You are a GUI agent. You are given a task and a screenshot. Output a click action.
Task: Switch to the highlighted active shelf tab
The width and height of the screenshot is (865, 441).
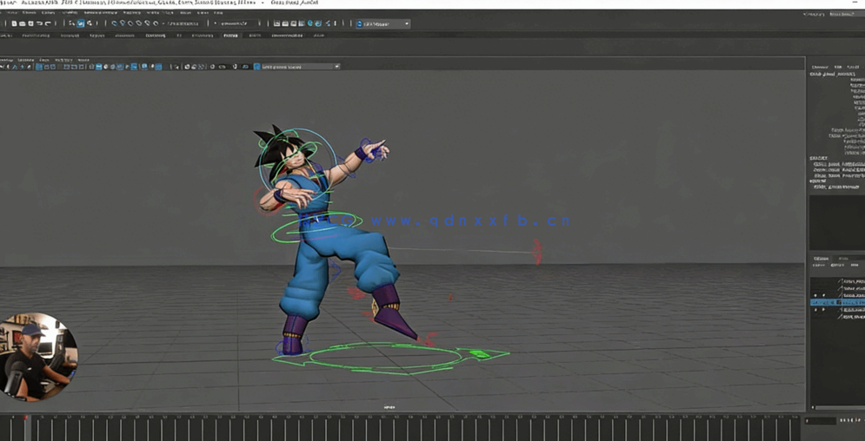(x=230, y=36)
